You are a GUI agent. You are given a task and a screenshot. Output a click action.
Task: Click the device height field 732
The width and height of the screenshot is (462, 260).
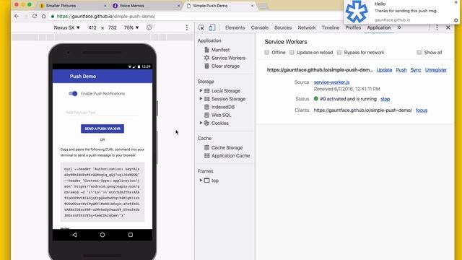pyautogui.click(x=113, y=27)
